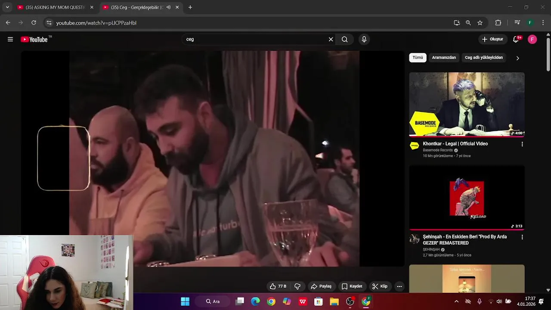Open Chrome media controls icon
The image size is (551, 310).
pyautogui.click(x=517, y=23)
